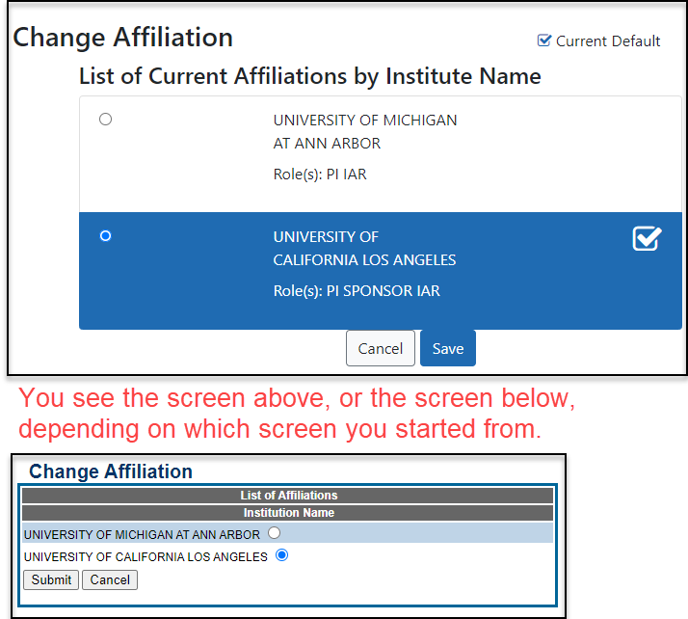Select University of Michigan radio in top list
Viewport: 688px width, 619px height.
(x=105, y=119)
